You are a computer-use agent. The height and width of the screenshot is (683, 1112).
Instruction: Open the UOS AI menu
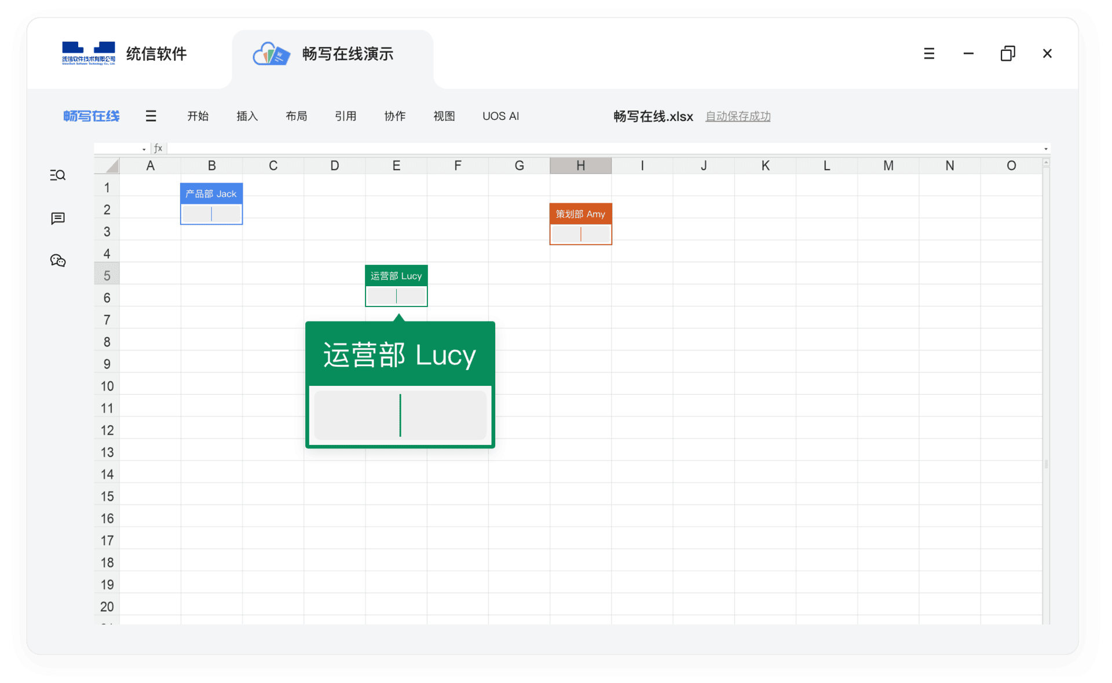[x=500, y=116]
